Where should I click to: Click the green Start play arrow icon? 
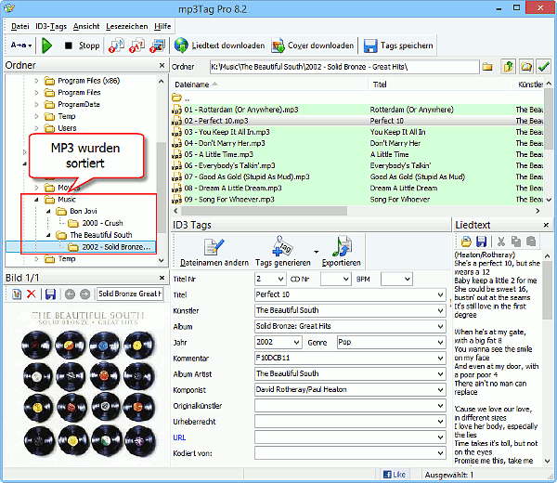click(x=46, y=46)
